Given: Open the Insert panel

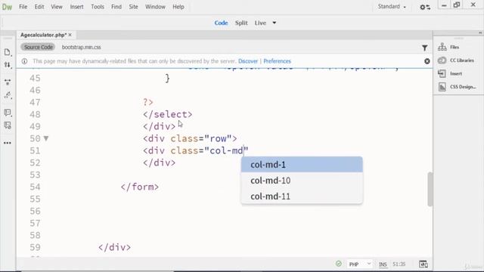Looking at the screenshot, I should (450, 73).
